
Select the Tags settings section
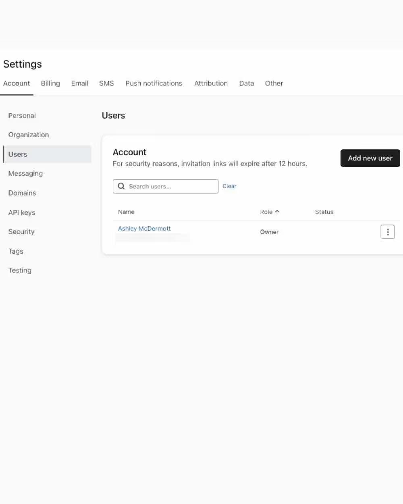[x=16, y=251]
